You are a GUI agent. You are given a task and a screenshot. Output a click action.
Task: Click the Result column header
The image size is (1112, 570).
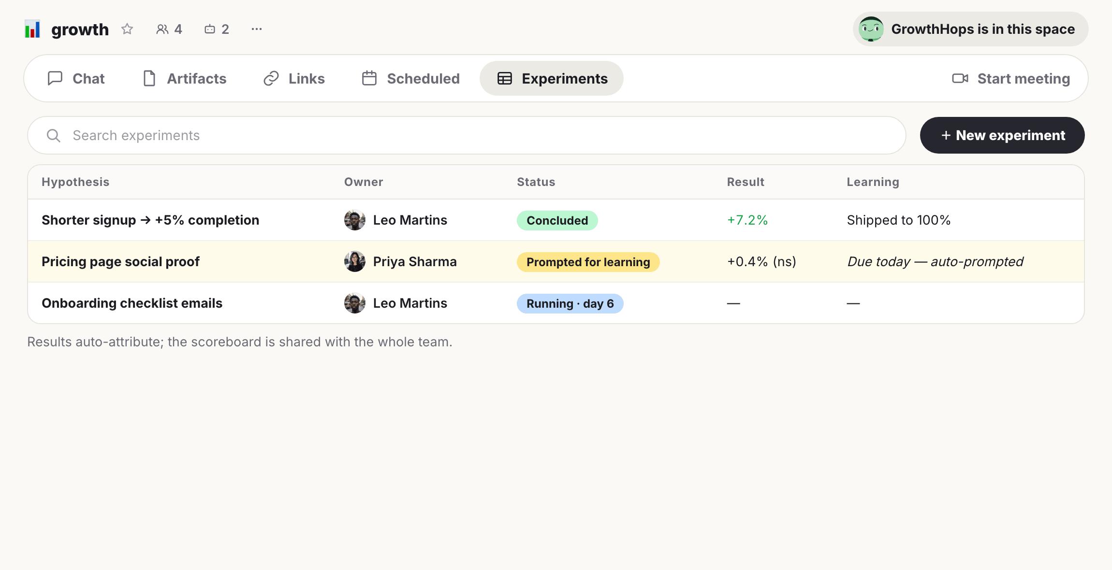pyautogui.click(x=746, y=182)
